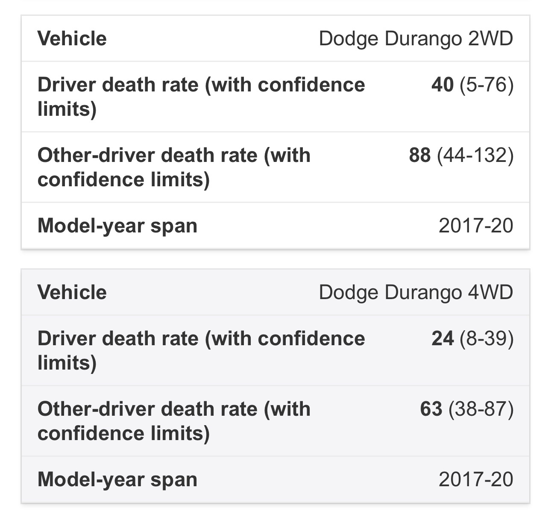The height and width of the screenshot is (514, 551).
Task: Click Other-driver death rate label for Durango 2WD
Action: pyautogui.click(x=174, y=167)
